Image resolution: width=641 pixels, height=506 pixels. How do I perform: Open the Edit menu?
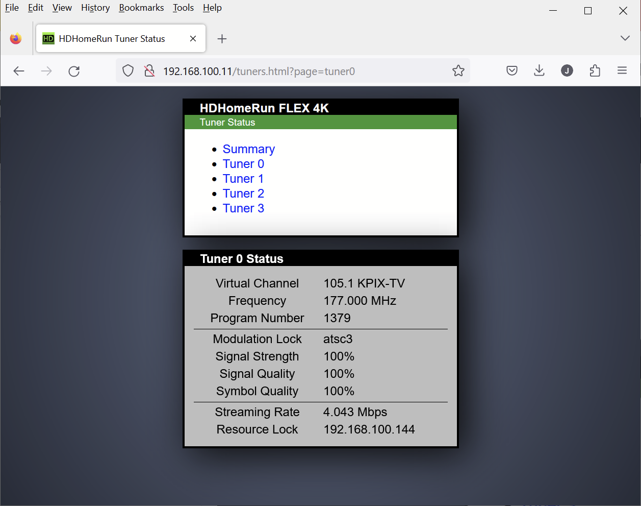[36, 8]
